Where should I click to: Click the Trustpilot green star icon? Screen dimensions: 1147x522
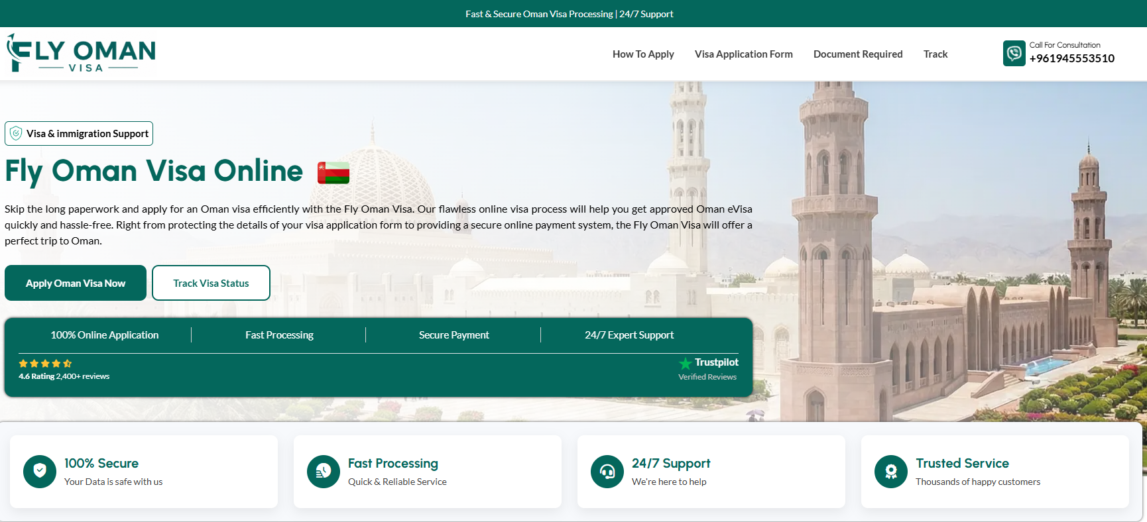click(x=686, y=363)
